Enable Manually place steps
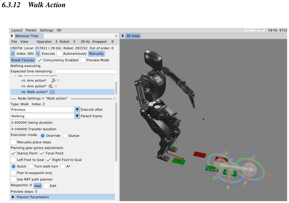 13,142
